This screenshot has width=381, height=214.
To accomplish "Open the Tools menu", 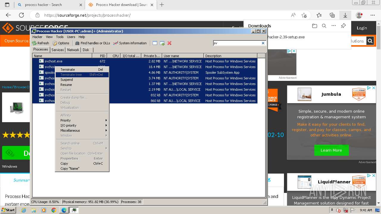I will pos(60,37).
